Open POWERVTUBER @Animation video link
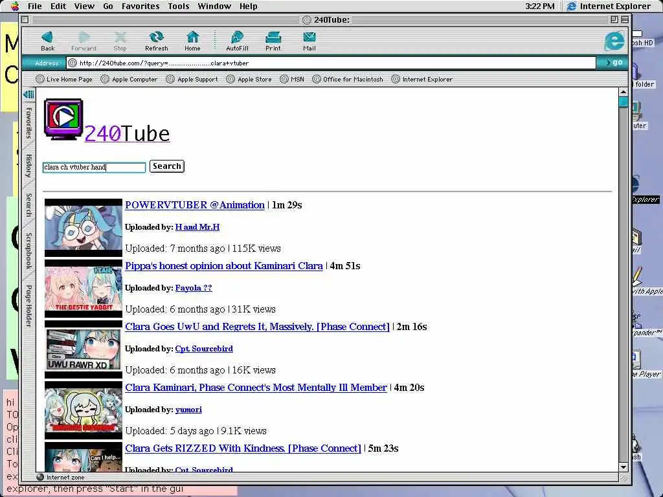This screenshot has height=497, width=663. pyautogui.click(x=195, y=205)
